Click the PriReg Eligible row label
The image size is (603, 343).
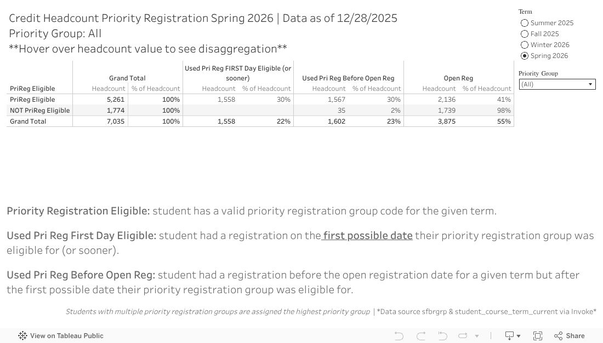point(32,100)
